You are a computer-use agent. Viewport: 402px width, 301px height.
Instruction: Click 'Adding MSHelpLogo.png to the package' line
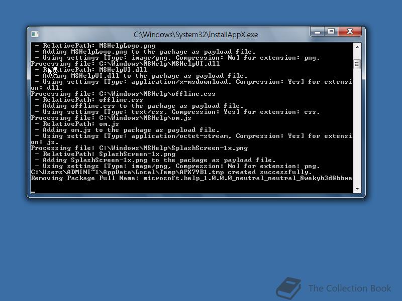(145, 52)
